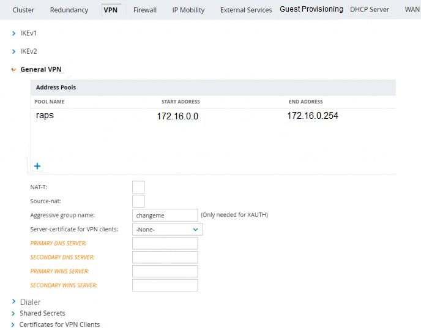This screenshot has width=421, height=330.
Task: Open the Guest Provisioning tab
Action: click(x=311, y=9)
